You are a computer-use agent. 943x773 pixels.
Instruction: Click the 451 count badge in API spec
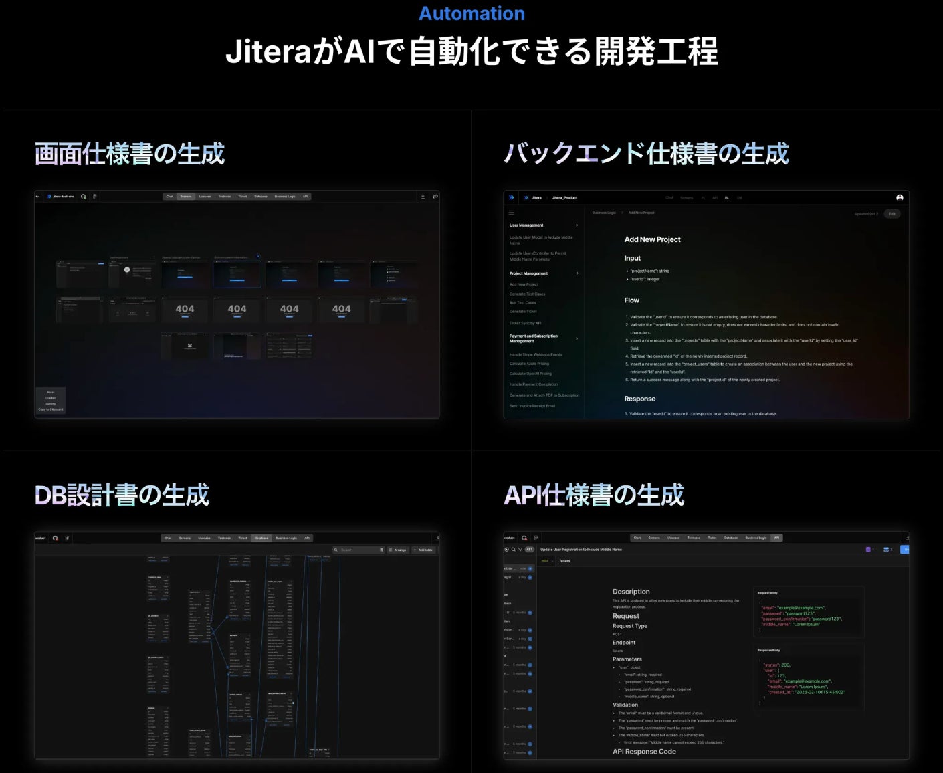(x=530, y=550)
